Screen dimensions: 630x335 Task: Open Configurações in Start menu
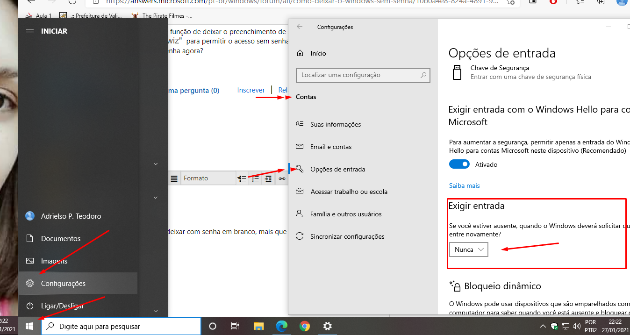pyautogui.click(x=78, y=284)
